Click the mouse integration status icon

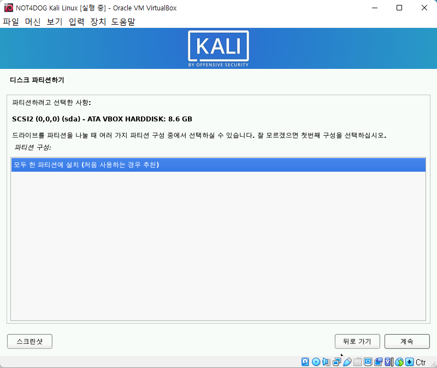coord(399,362)
